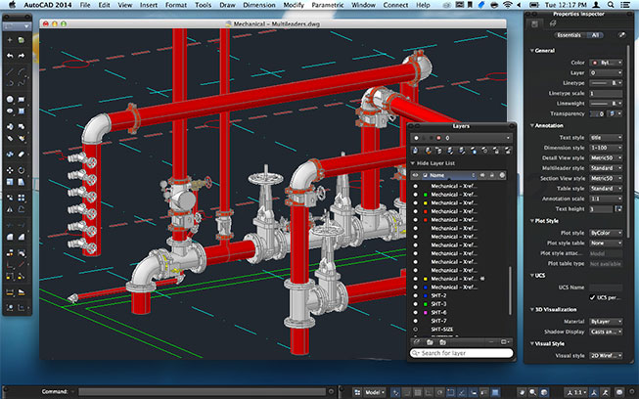Click the Command line input field
The image size is (639, 399).
203,392
